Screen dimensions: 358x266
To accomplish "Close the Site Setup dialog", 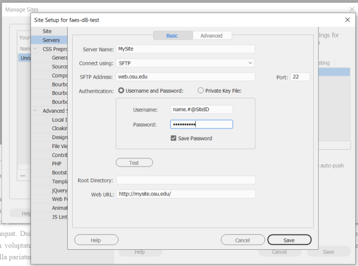I will click(x=347, y=20).
